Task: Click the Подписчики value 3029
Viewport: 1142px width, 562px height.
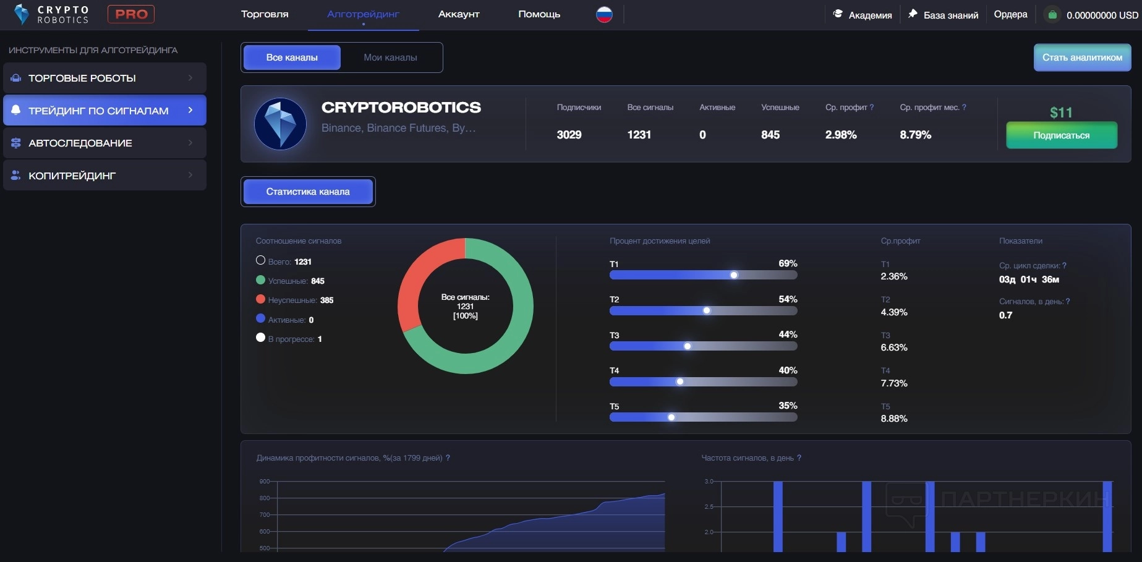Action: point(569,135)
